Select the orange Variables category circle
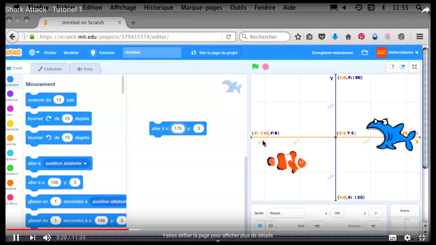Viewport: 436px width, 245px height. [10, 183]
